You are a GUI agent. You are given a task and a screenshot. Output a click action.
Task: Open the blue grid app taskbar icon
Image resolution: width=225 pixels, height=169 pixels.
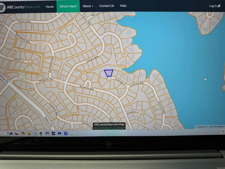[x=66, y=134]
